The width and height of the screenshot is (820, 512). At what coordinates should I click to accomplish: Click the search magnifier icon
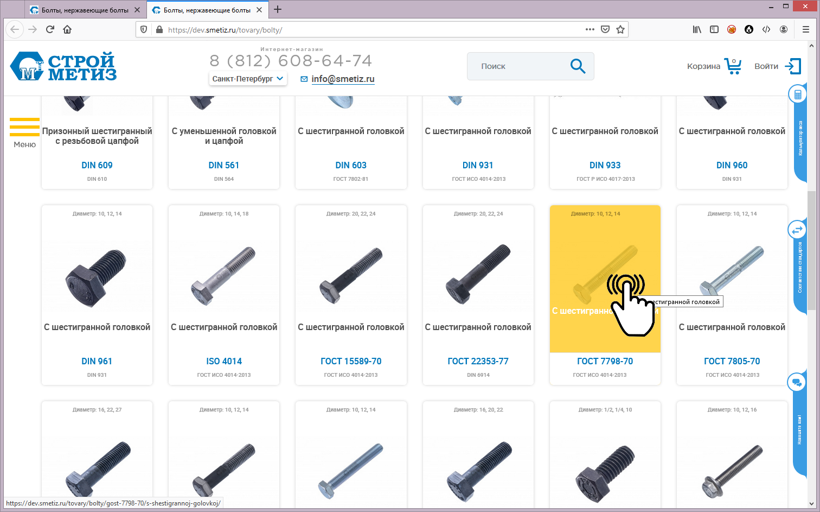tap(578, 66)
